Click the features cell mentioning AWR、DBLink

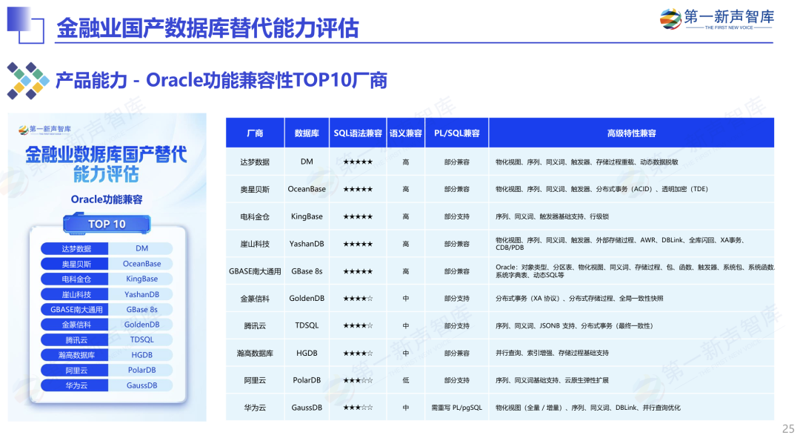point(632,244)
